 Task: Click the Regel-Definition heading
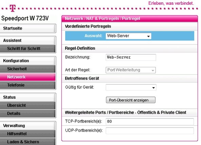point(80,48)
